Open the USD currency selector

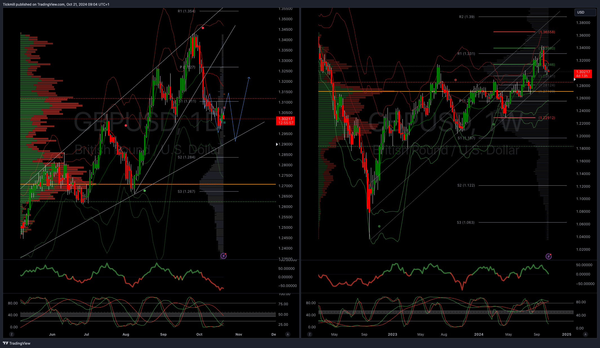point(585,12)
